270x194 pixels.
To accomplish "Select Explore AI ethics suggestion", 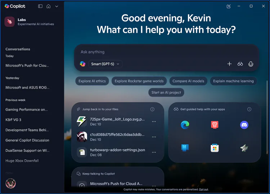I will point(92,81).
